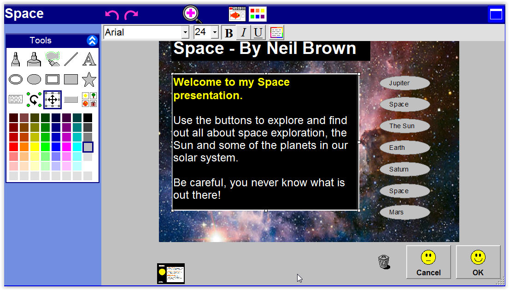This screenshot has width=509, height=290.
Task: Pick the bright yellow colour swatch
Action: [35, 147]
